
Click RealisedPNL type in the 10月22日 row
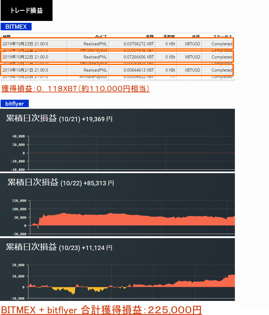[x=95, y=57]
